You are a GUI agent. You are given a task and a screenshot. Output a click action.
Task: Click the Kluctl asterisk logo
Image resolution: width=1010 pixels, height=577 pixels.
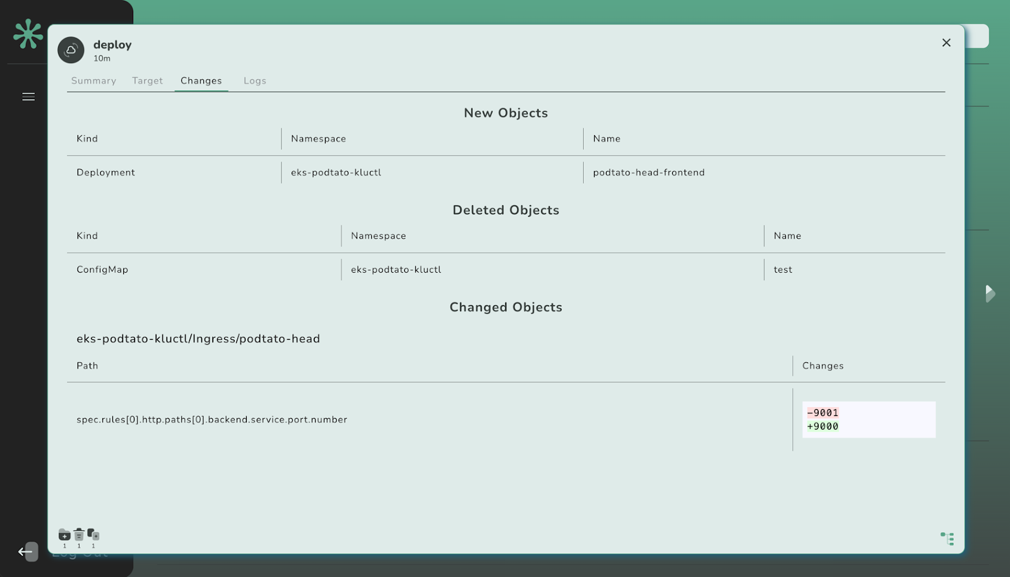(28, 34)
